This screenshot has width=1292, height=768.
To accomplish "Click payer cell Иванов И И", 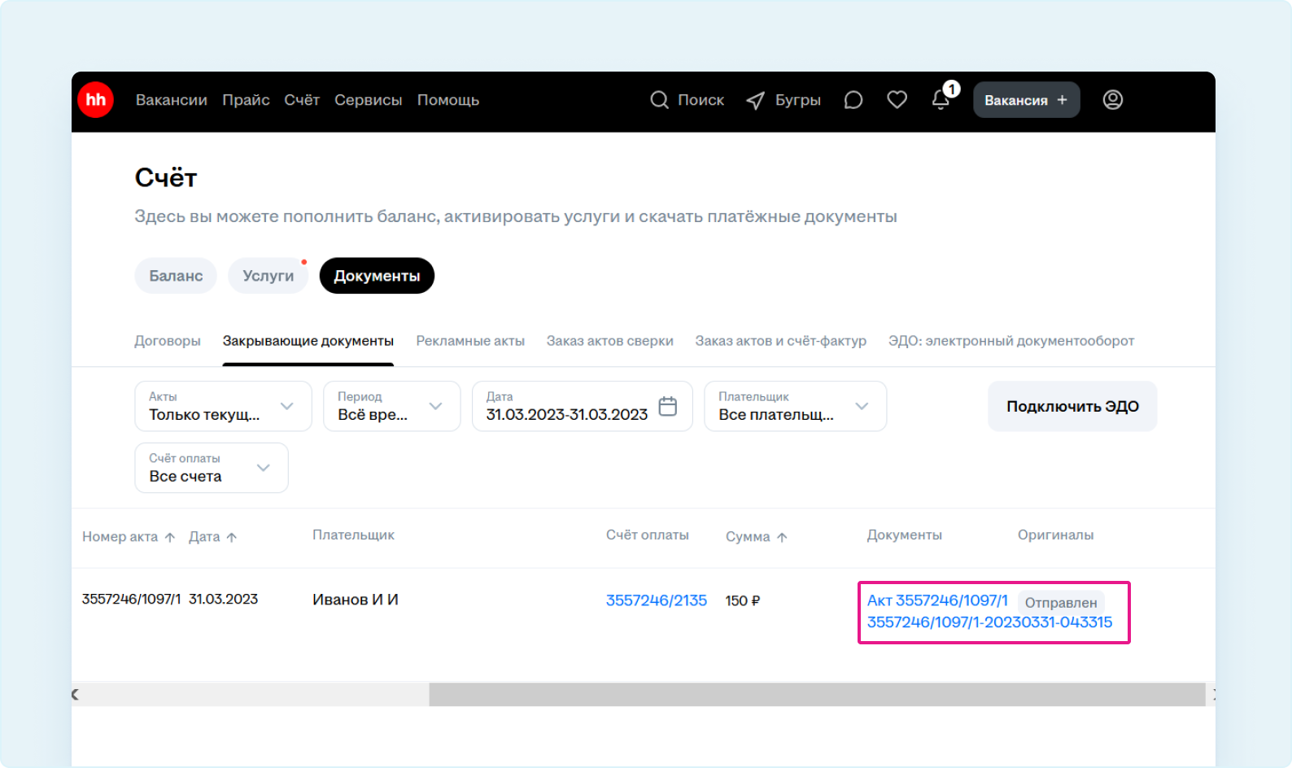I will (356, 600).
